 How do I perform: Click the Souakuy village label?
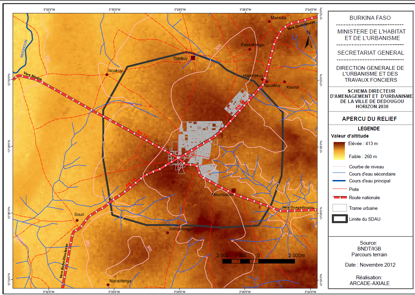(273, 86)
